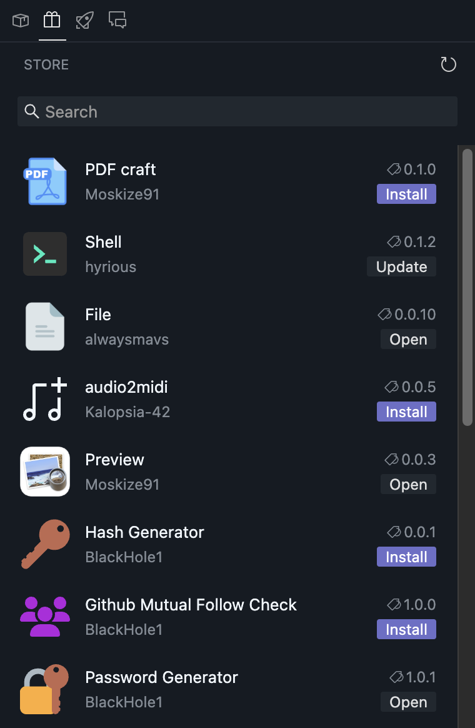Image resolution: width=475 pixels, height=728 pixels.
Task: Click the audio2midi music note icon
Action: click(45, 399)
